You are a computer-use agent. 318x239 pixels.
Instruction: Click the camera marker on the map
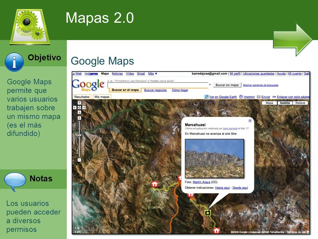click(x=207, y=213)
